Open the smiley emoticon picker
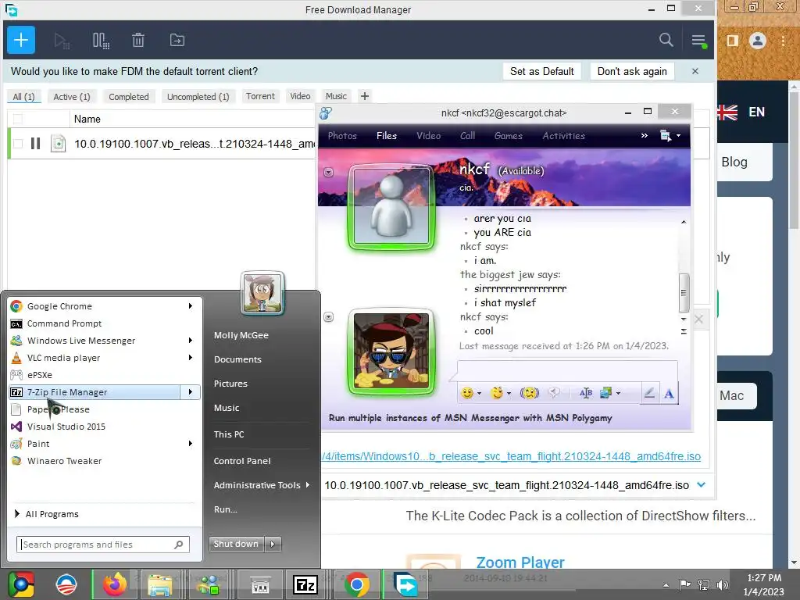The width and height of the screenshot is (800, 600). pyautogui.click(x=470, y=392)
